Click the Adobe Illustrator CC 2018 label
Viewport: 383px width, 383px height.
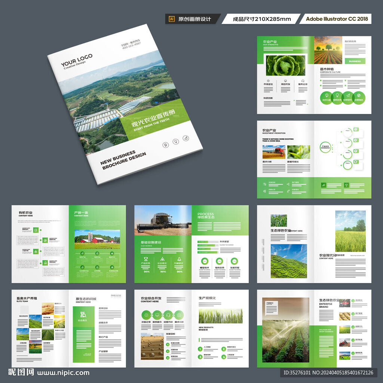pyautogui.click(x=337, y=19)
